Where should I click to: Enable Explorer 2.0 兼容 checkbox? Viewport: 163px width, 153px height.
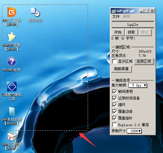[x=114, y=125]
